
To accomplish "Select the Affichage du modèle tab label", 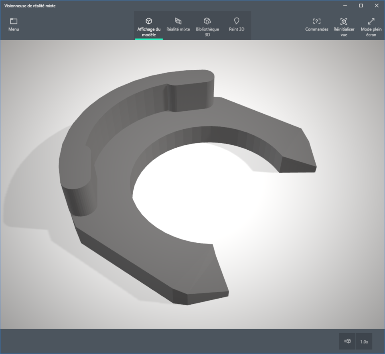I will (148, 32).
